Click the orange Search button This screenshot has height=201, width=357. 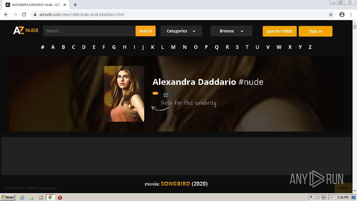146,31
